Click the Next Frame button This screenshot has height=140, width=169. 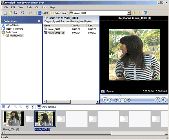[125, 100]
